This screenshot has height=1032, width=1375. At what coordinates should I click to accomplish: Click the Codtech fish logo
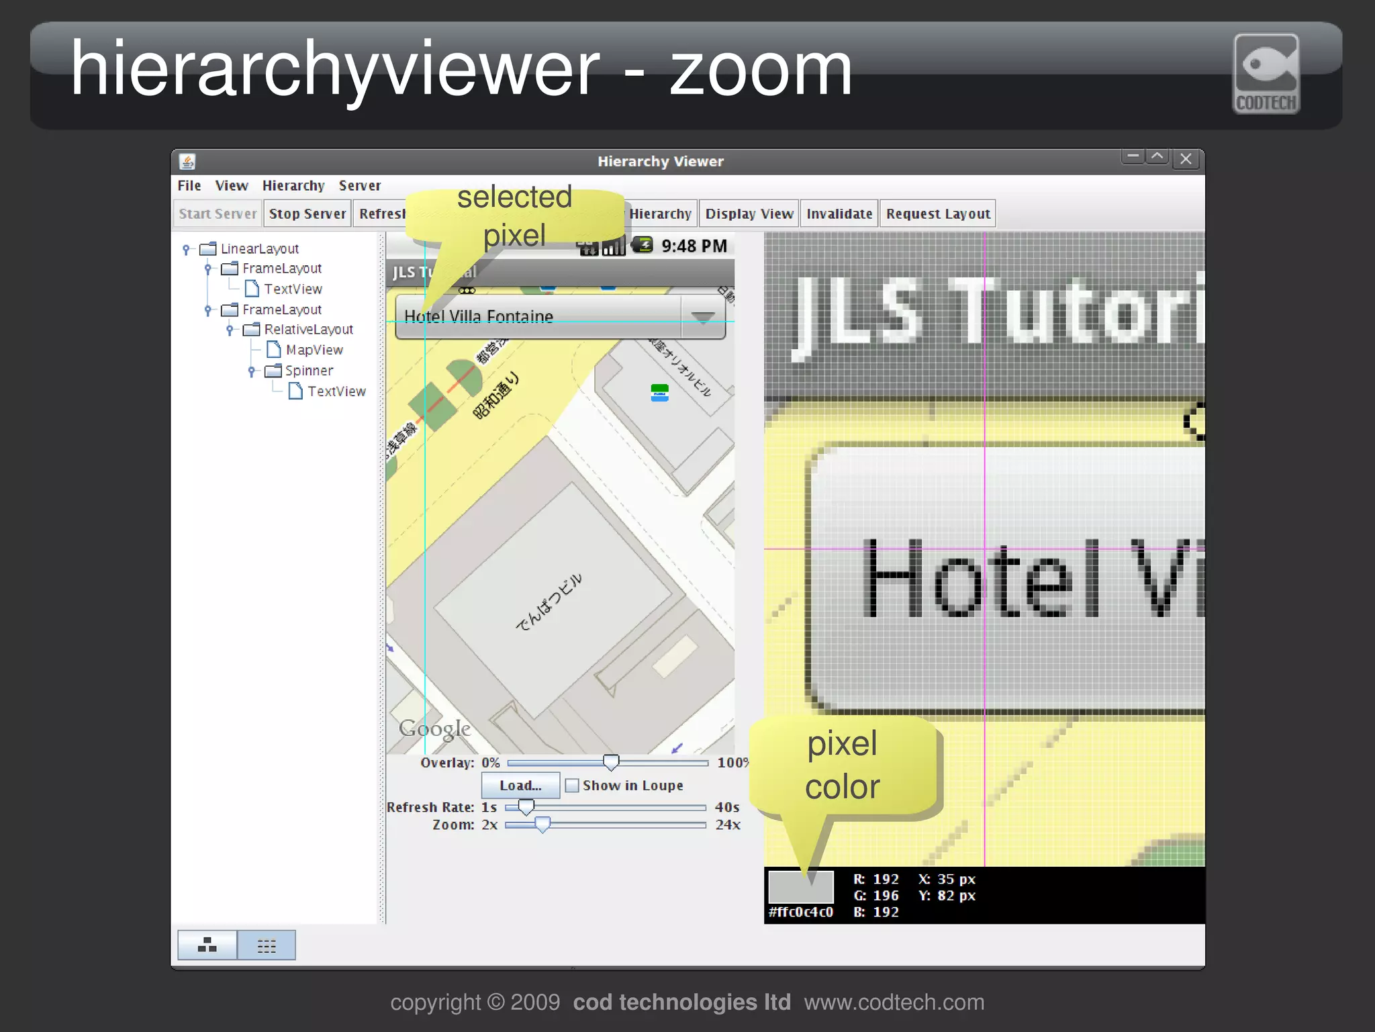[x=1266, y=73]
